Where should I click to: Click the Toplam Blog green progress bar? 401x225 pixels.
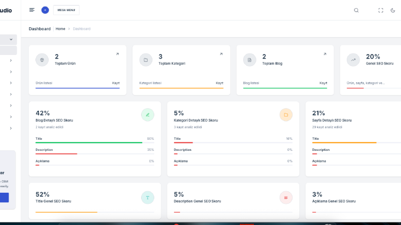[285, 88]
